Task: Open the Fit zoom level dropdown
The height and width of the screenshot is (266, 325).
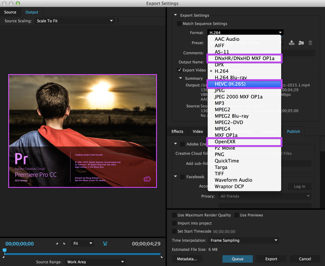Action: (82, 243)
